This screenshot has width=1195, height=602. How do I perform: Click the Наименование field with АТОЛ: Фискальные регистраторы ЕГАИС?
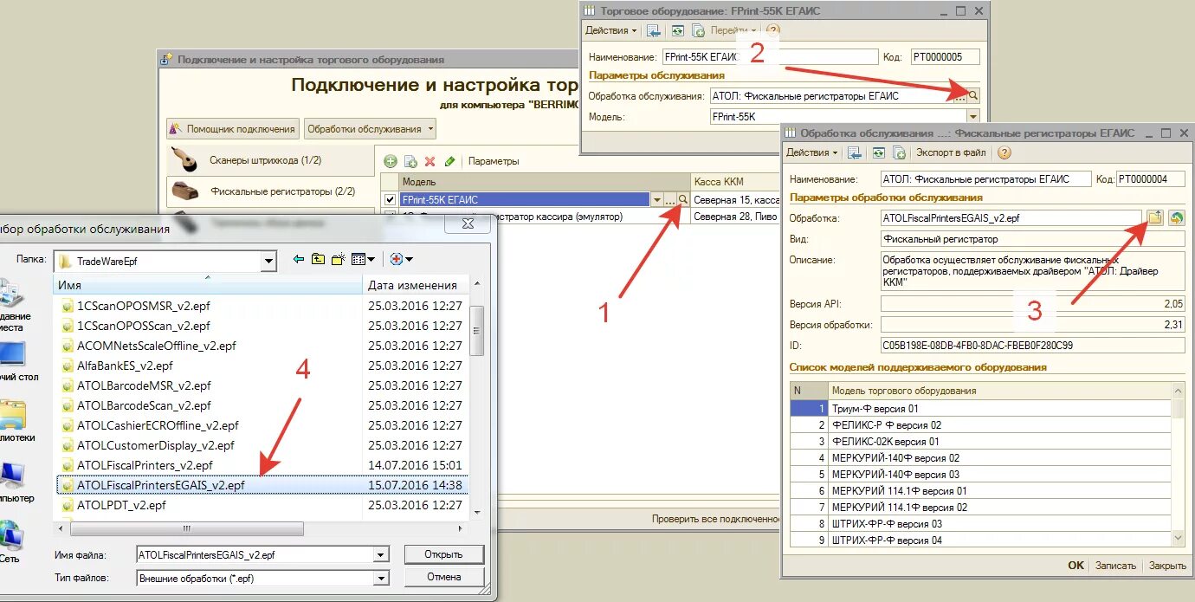(x=986, y=179)
